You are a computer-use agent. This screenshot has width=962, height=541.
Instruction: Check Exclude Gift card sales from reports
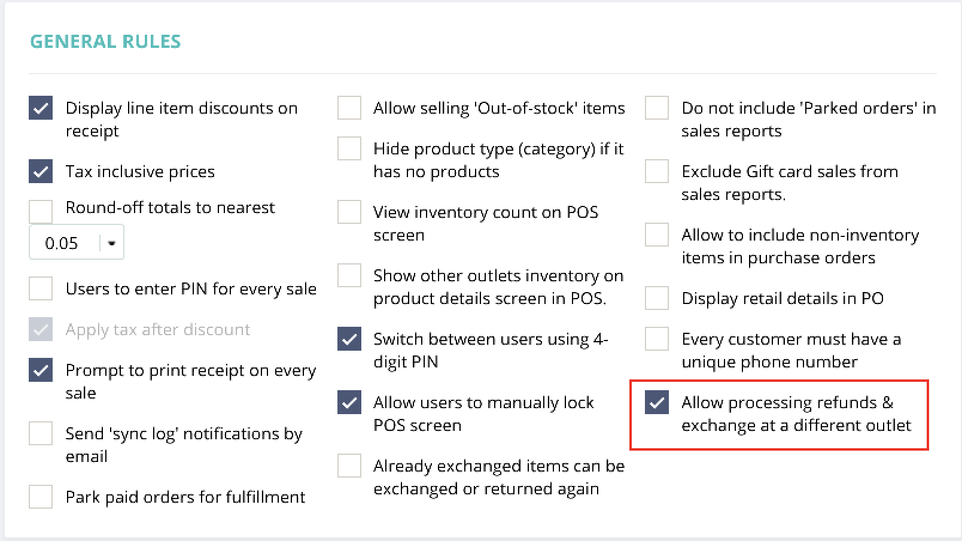[657, 172]
